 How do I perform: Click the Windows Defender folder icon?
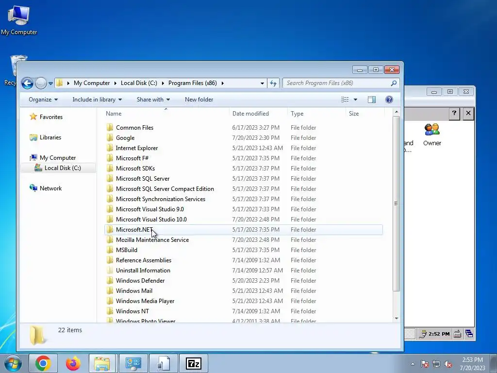click(110, 280)
